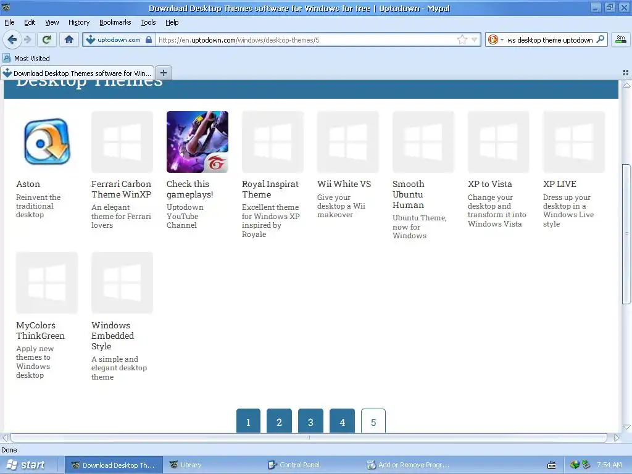Open the Royal Inspirat Theme link
This screenshot has height=474, width=632.
pyautogui.click(x=270, y=189)
